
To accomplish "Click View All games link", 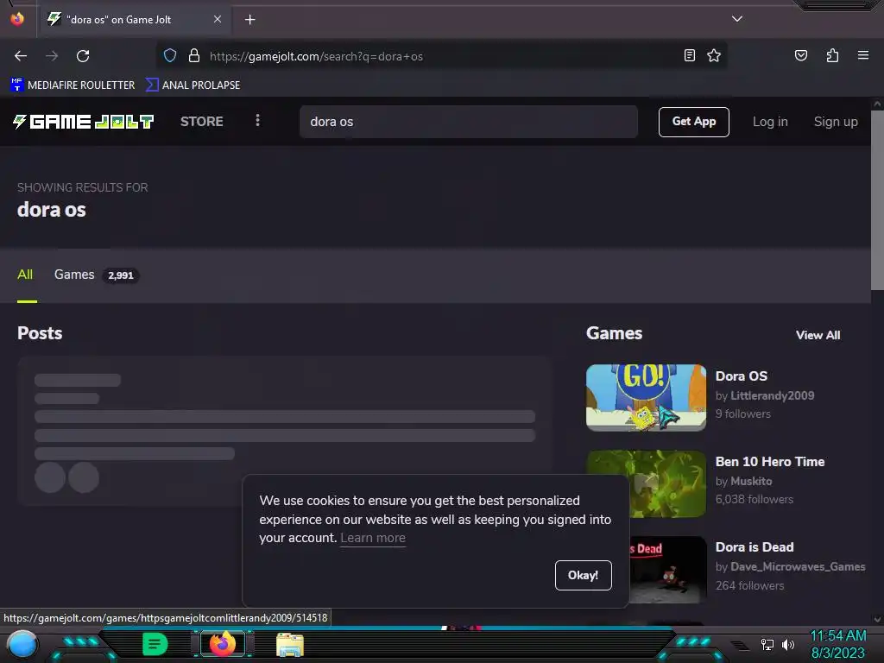I will click(818, 335).
